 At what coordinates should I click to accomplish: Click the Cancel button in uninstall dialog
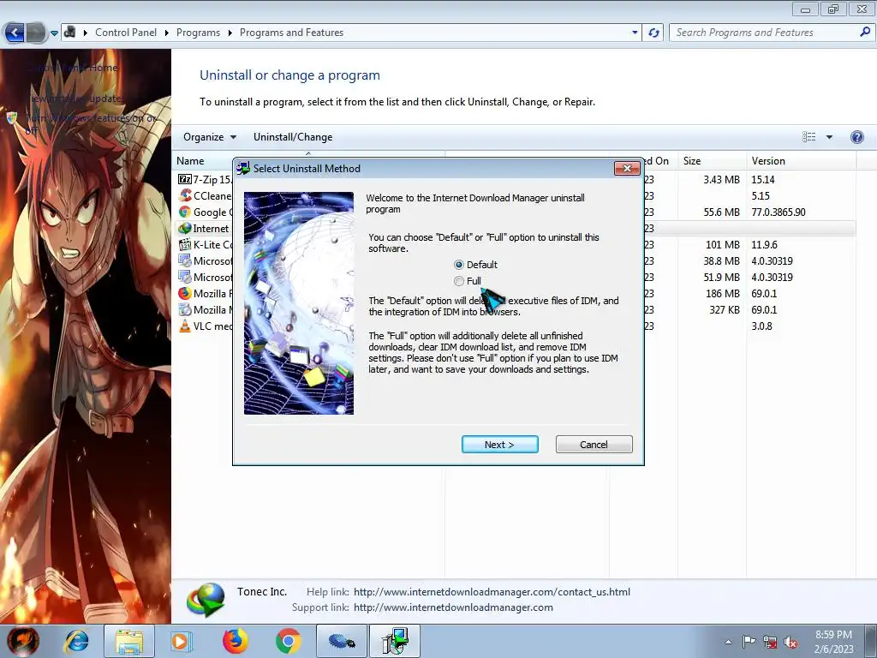point(594,445)
